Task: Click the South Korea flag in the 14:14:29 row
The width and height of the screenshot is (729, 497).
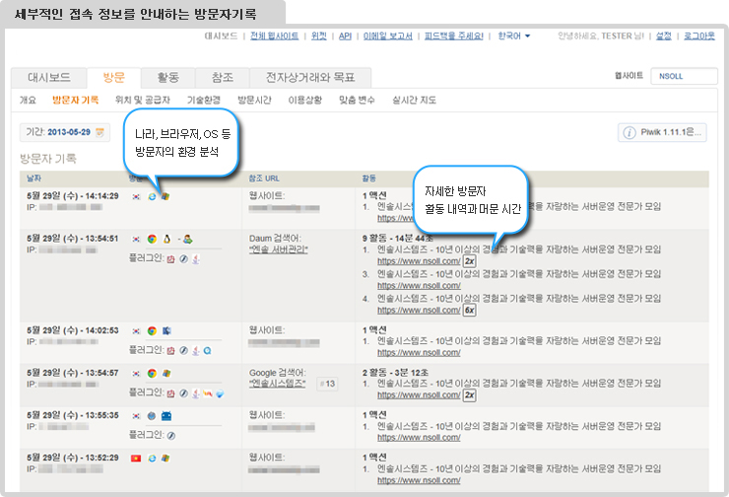Action: pos(136,196)
